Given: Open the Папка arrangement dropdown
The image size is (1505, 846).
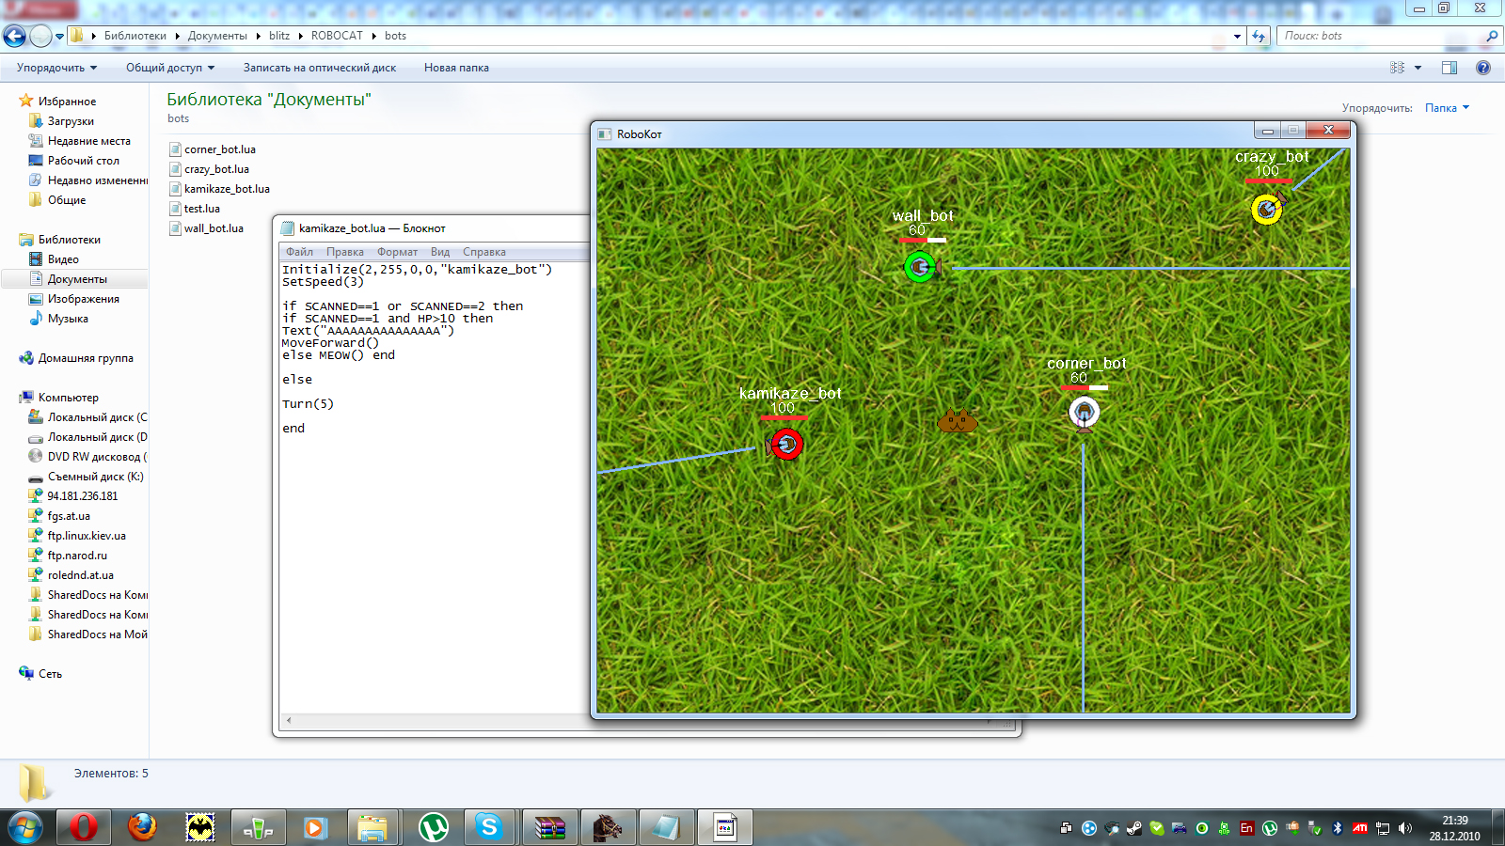Looking at the screenshot, I should tap(1447, 108).
